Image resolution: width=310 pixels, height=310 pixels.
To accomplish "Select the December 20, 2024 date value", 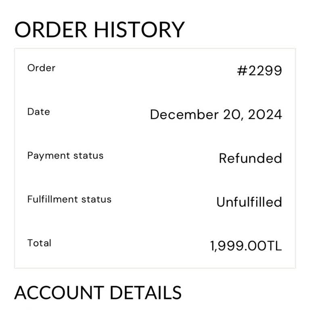I will click(216, 115).
